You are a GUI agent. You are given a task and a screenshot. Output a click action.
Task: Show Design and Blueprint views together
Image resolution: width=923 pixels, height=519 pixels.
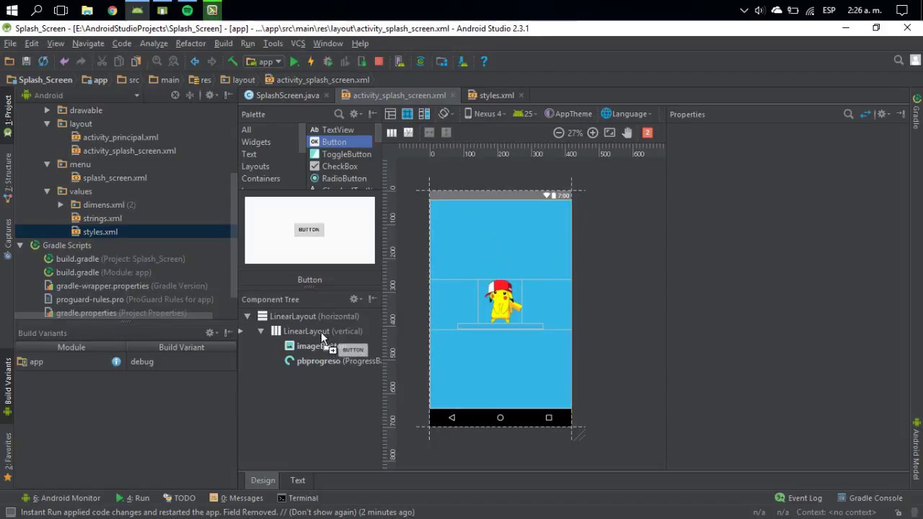424,114
